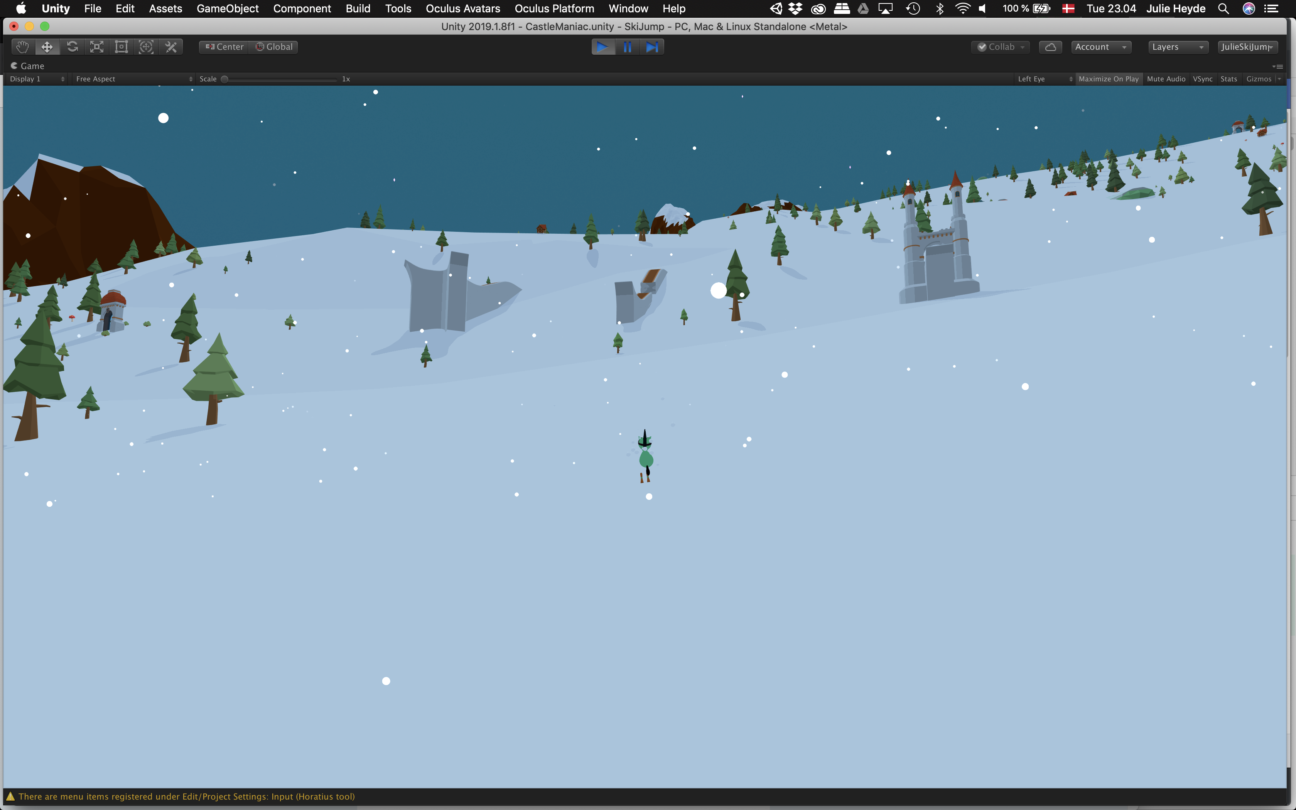Open the Oculus Avatars menu

point(463,8)
